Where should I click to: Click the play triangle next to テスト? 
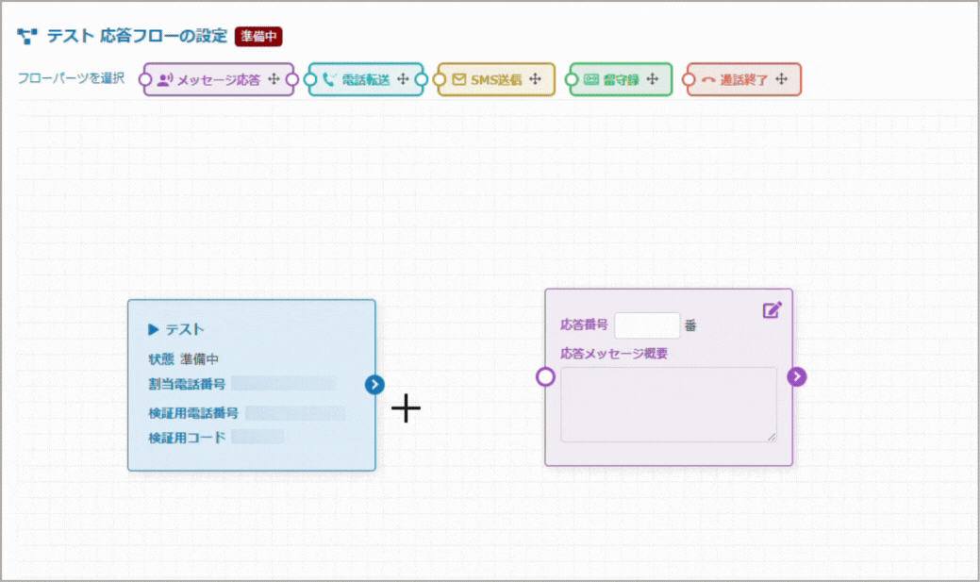[x=153, y=329]
